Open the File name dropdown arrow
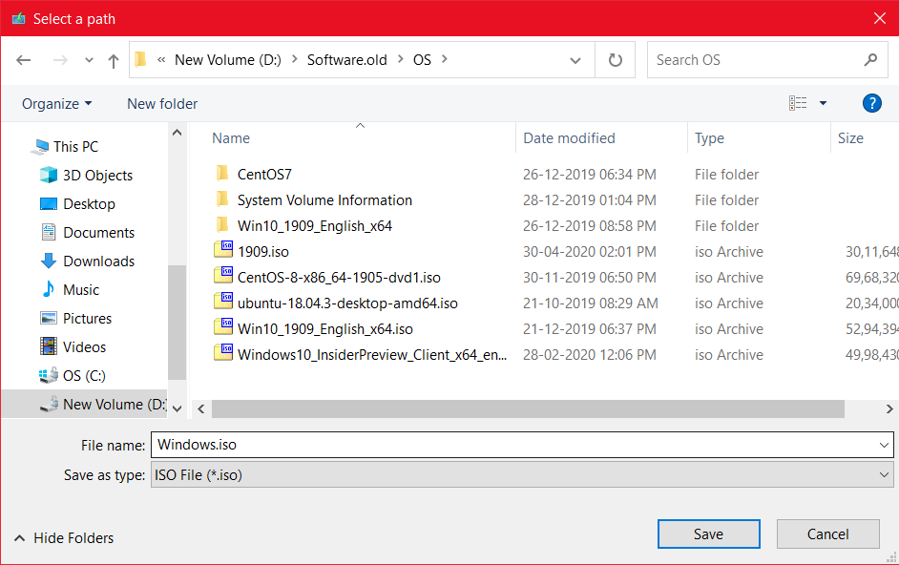The width and height of the screenshot is (899, 565). (x=884, y=445)
